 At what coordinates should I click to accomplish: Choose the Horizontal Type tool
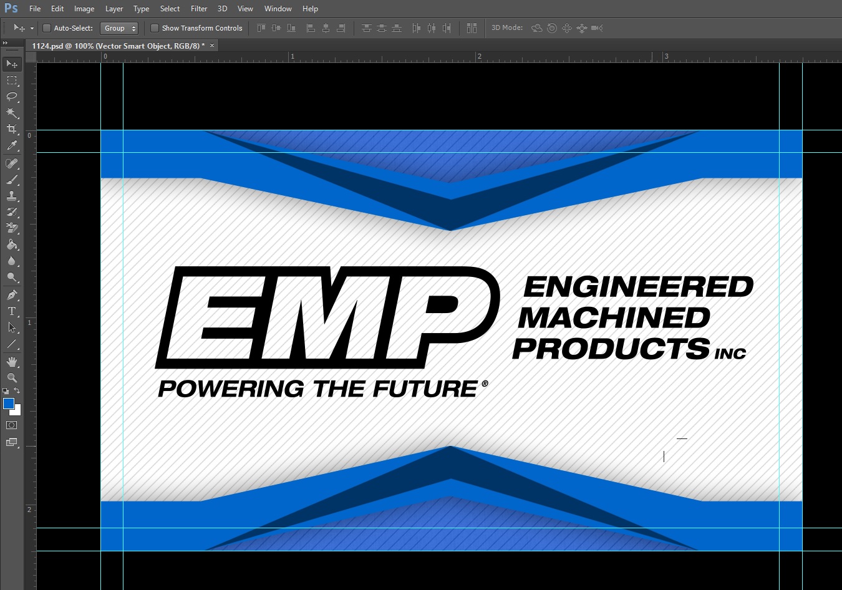(11, 311)
